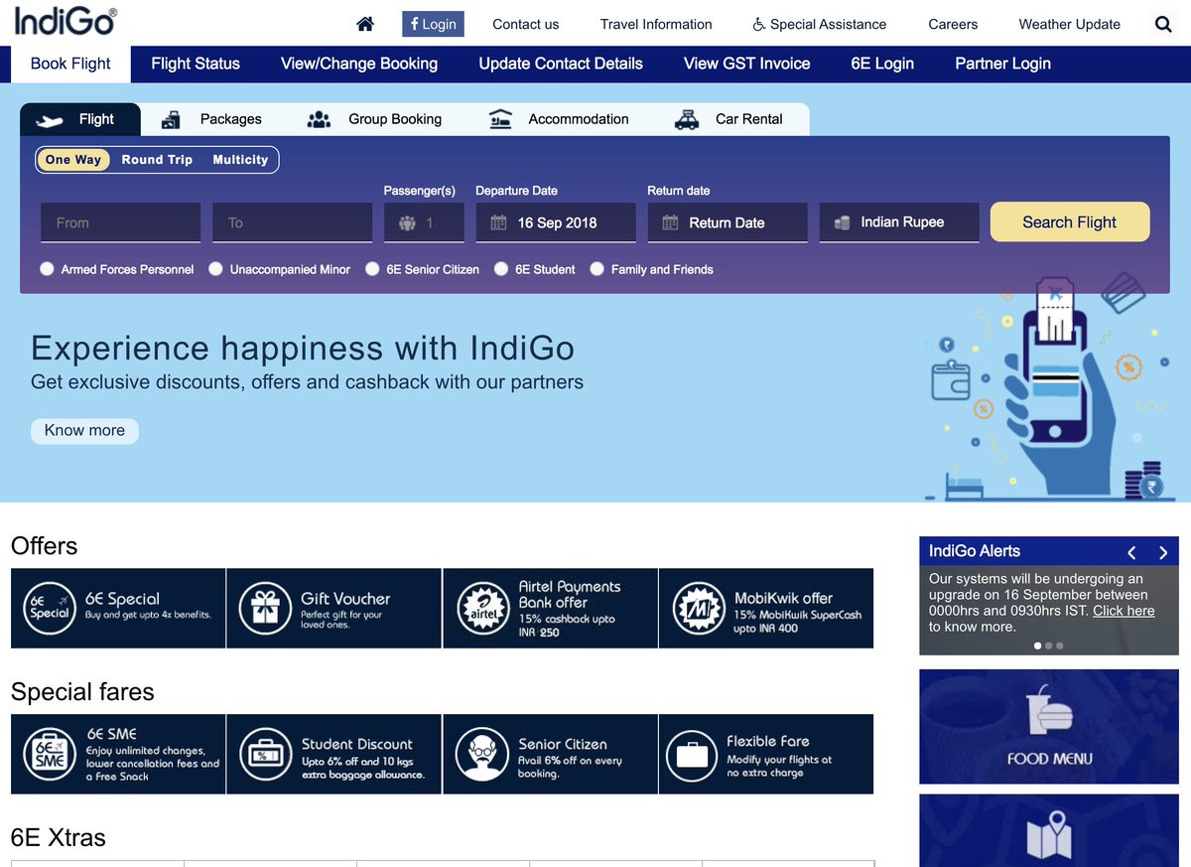This screenshot has width=1191, height=867.
Task: Click the From city input field
Action: point(120,222)
